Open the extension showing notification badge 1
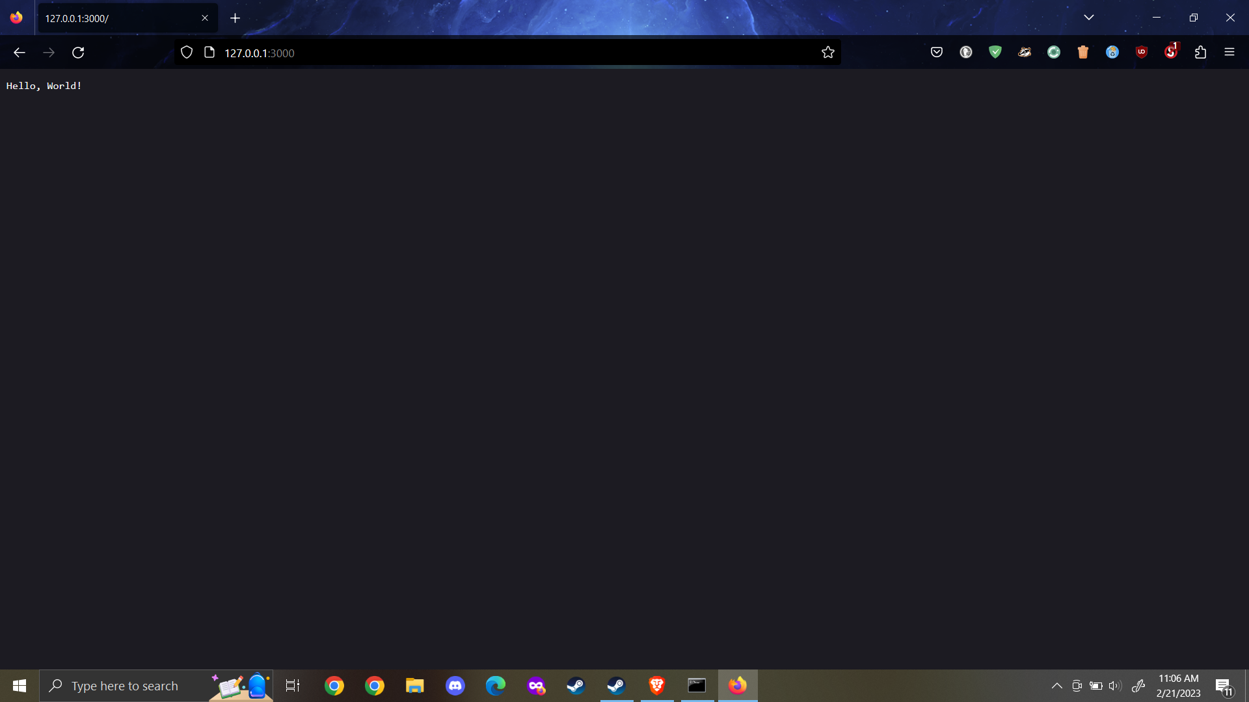The image size is (1249, 702). (x=1170, y=52)
